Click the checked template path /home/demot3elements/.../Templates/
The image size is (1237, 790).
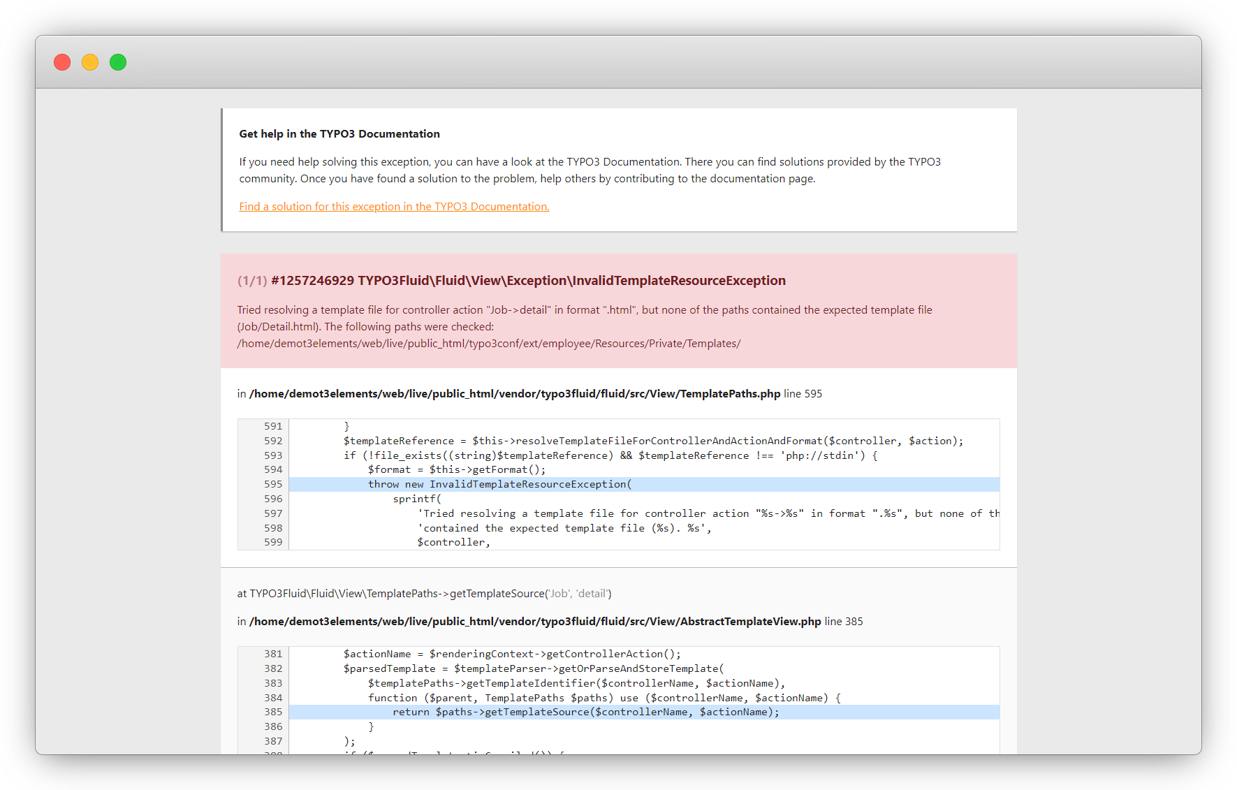pyautogui.click(x=488, y=344)
